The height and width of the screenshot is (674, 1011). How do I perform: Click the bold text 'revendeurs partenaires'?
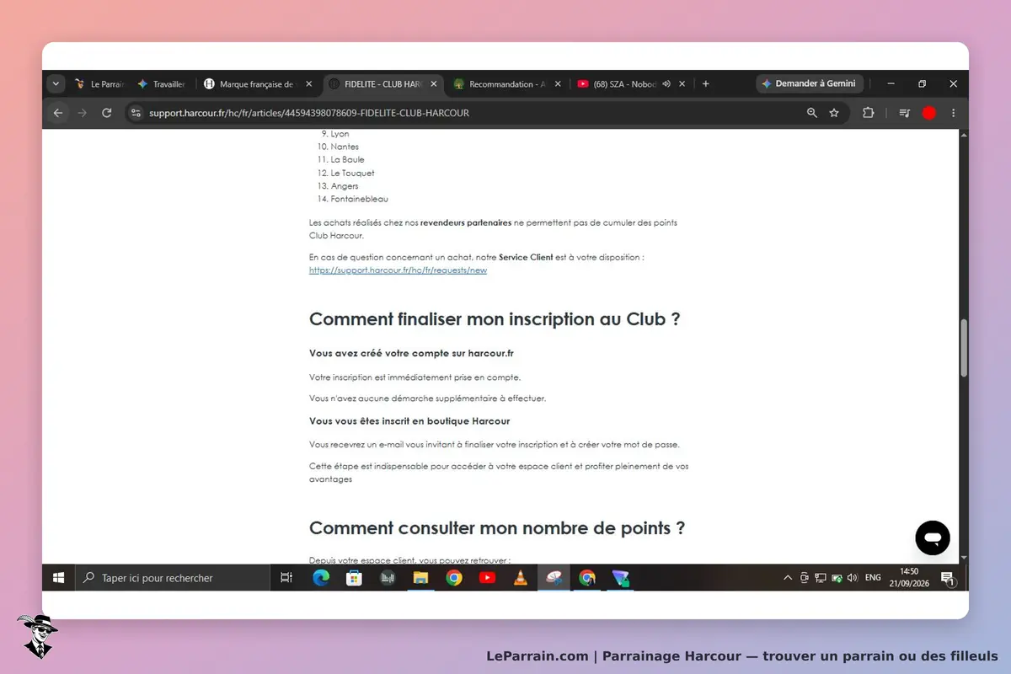point(466,222)
